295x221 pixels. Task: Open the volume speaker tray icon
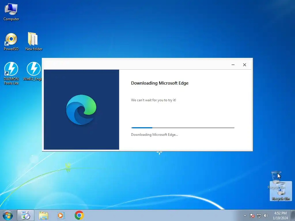coord(266,216)
